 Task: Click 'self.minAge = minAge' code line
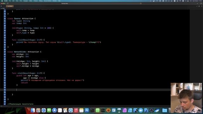click(28, 66)
